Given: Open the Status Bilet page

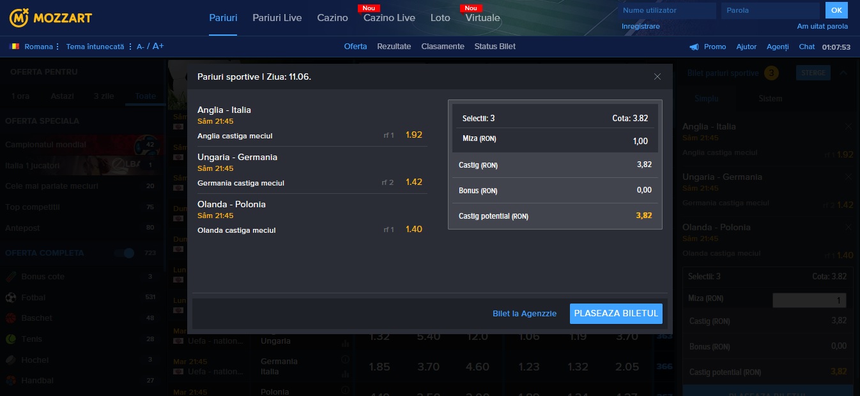Looking at the screenshot, I should tap(495, 47).
